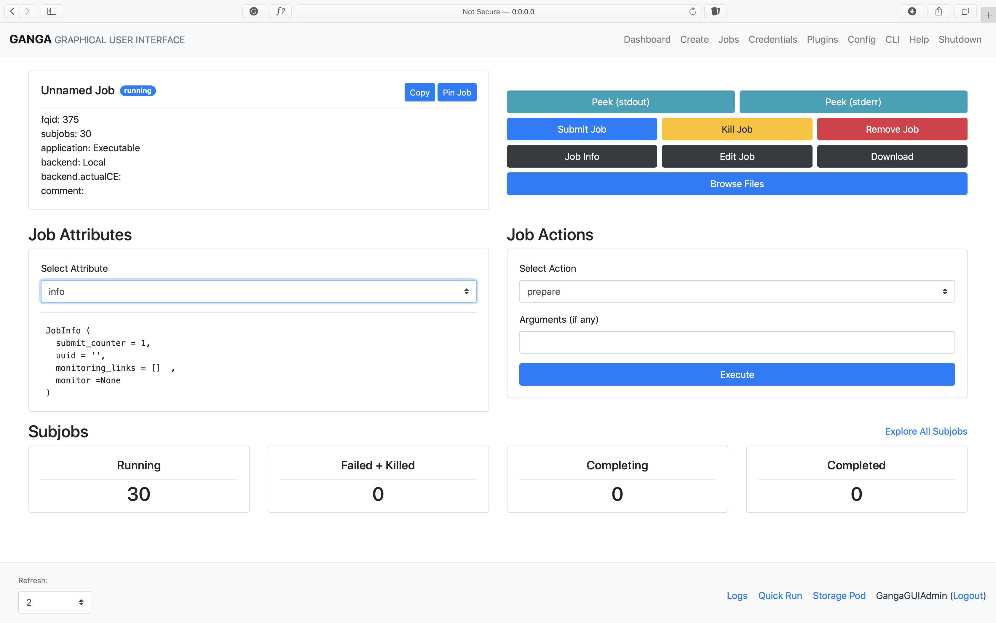Open the Create page in the navbar
This screenshot has width=996, height=623.
point(694,39)
